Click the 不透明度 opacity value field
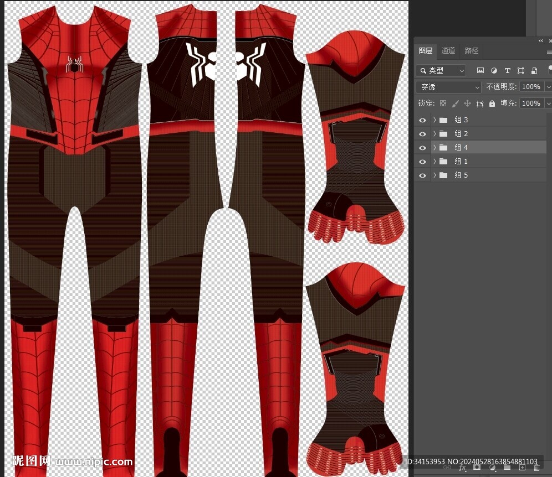Screen dimensions: 552x477 [531, 87]
